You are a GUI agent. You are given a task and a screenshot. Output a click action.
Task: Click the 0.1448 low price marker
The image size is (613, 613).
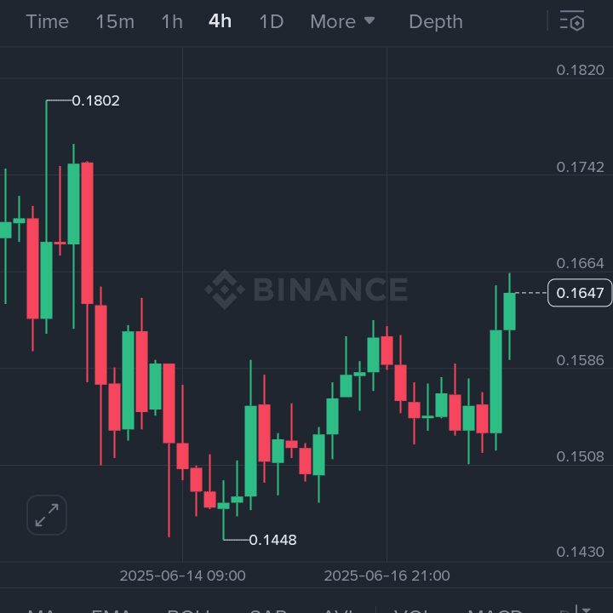[x=272, y=540]
